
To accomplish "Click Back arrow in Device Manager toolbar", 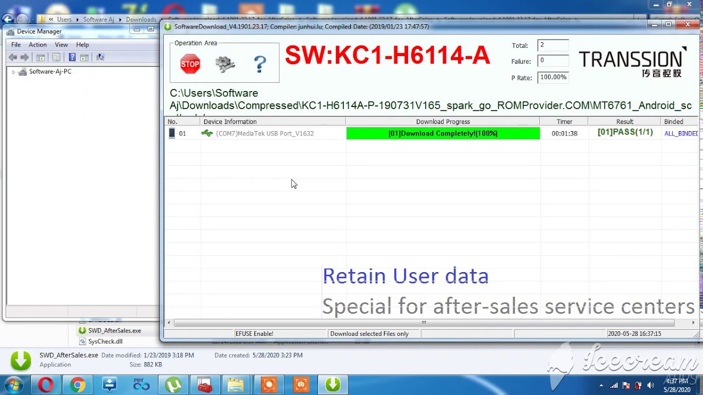I will [x=13, y=57].
